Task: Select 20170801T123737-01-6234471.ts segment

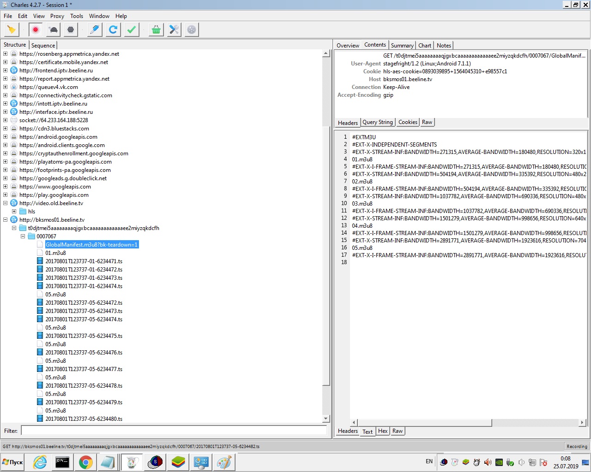Action: [84, 261]
